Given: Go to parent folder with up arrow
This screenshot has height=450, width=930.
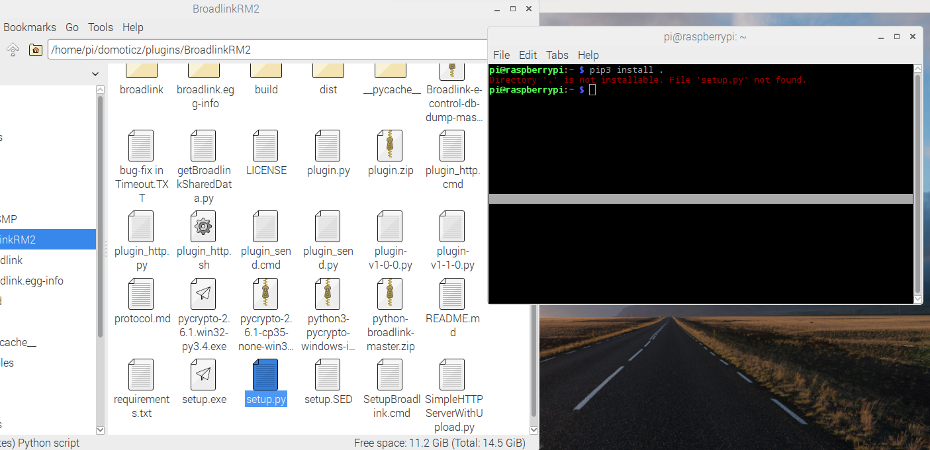Looking at the screenshot, I should [13, 50].
